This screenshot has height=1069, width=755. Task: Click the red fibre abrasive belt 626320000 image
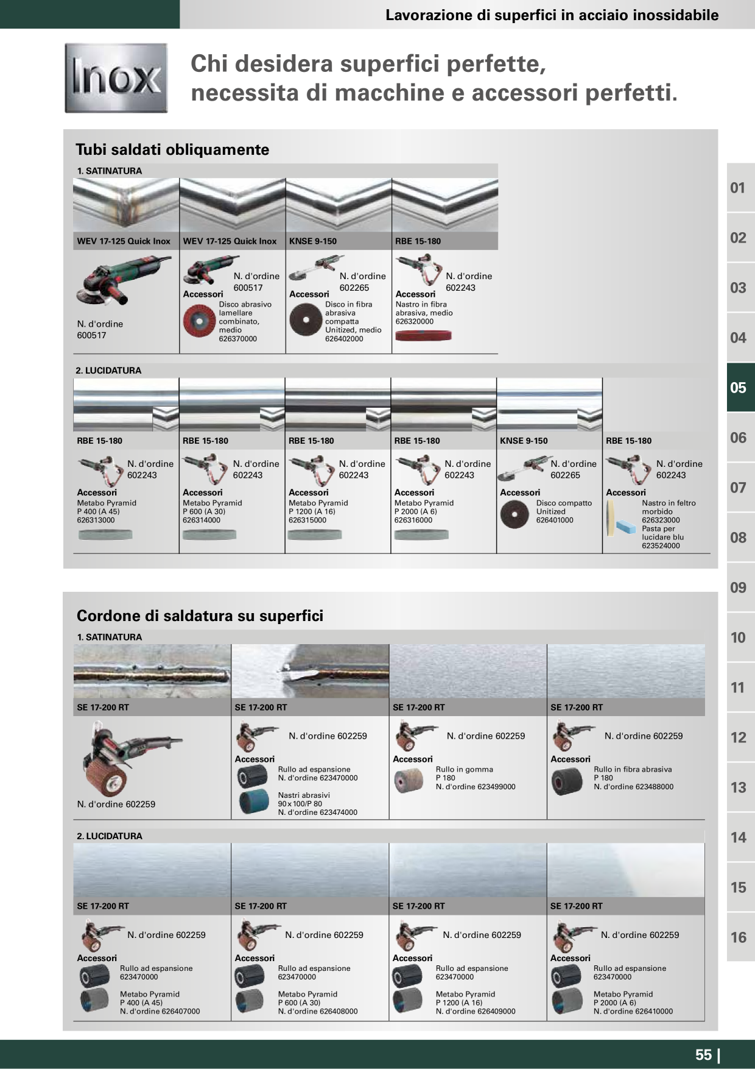click(x=424, y=335)
